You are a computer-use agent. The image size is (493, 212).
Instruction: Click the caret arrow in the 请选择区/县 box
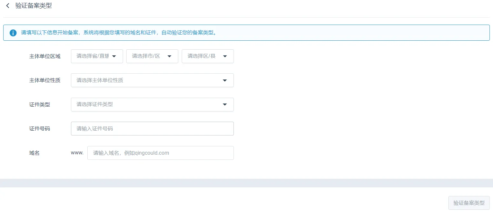point(225,56)
